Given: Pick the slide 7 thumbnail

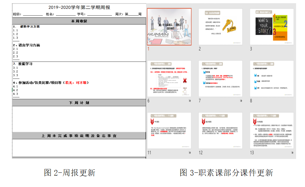Looking at the screenshot, I should 221,79.
